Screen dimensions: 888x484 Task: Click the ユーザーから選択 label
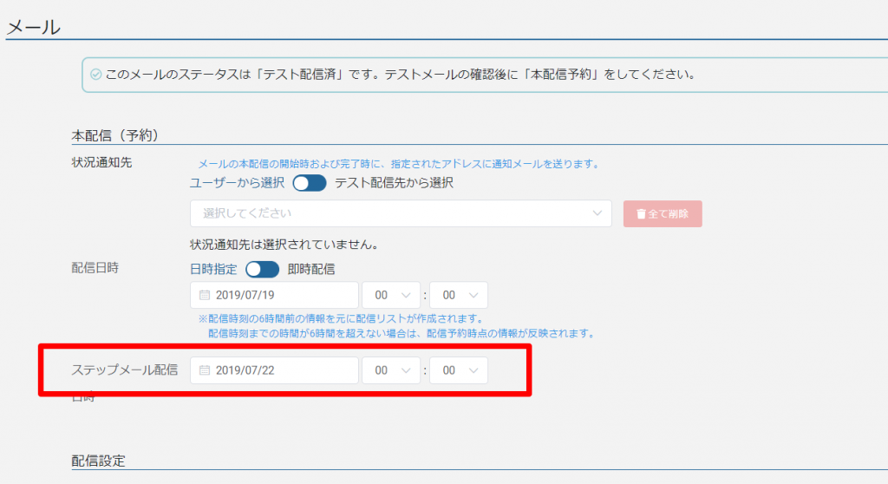(x=238, y=183)
